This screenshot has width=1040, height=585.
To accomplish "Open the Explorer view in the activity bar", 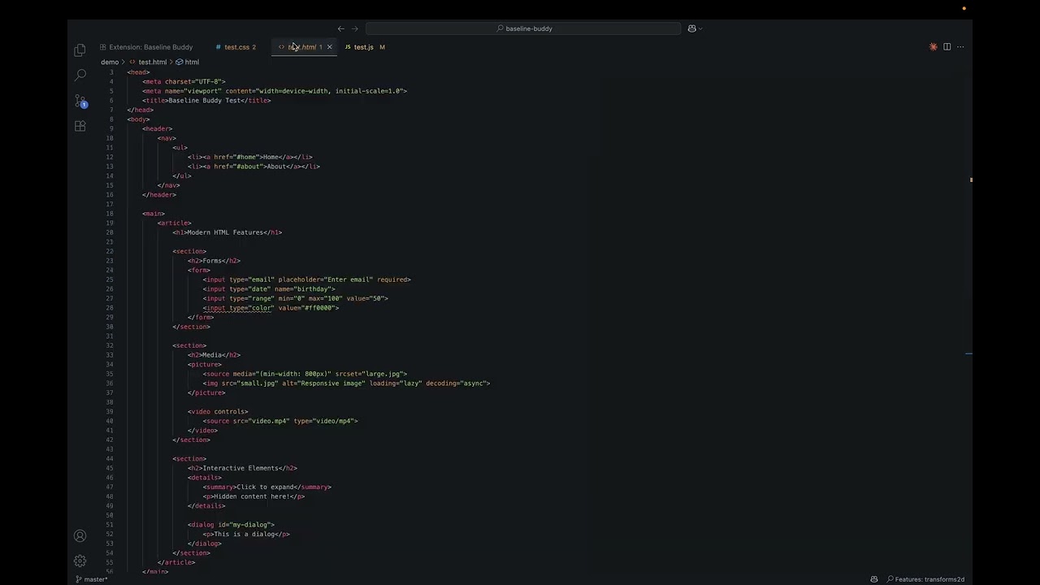I will [80, 50].
